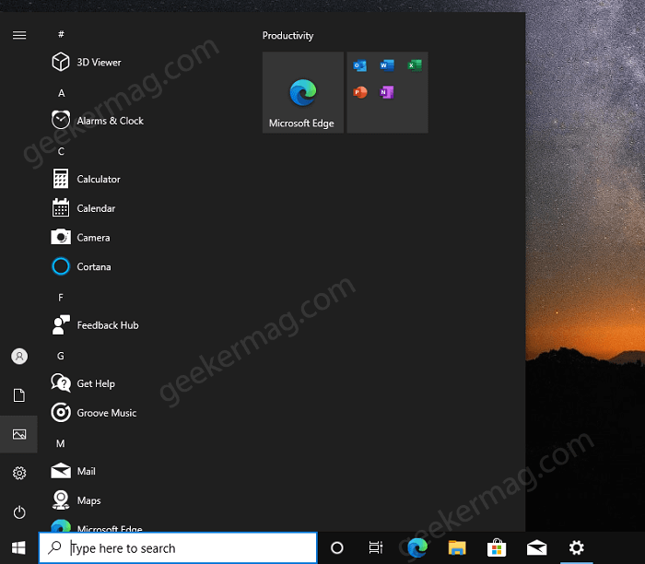Screen dimensions: 645x564
Task: Open the Mail app in list
Action: click(x=74, y=471)
